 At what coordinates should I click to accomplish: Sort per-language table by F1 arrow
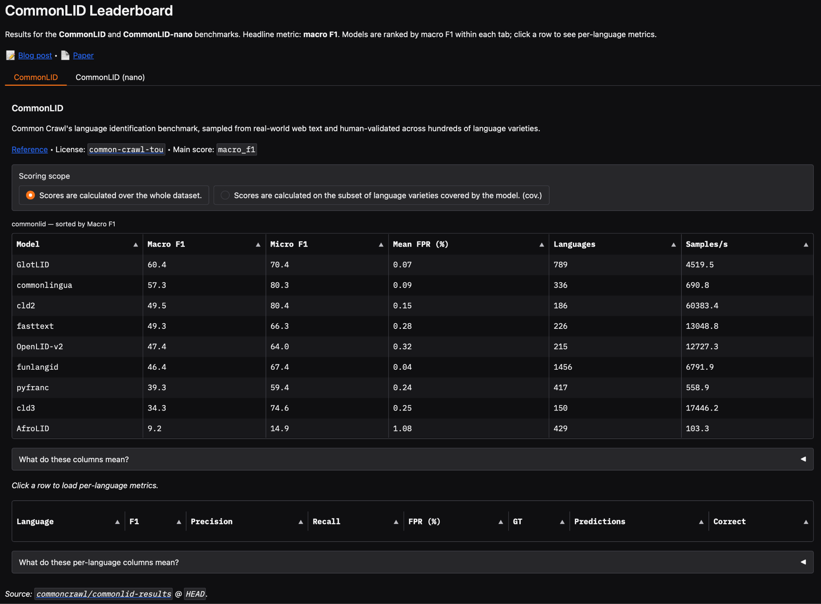(179, 522)
